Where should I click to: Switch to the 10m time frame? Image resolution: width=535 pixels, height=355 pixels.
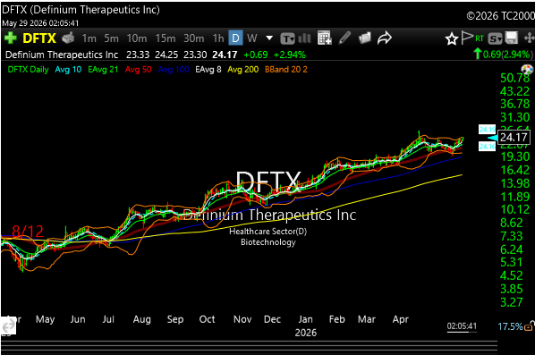(x=137, y=38)
